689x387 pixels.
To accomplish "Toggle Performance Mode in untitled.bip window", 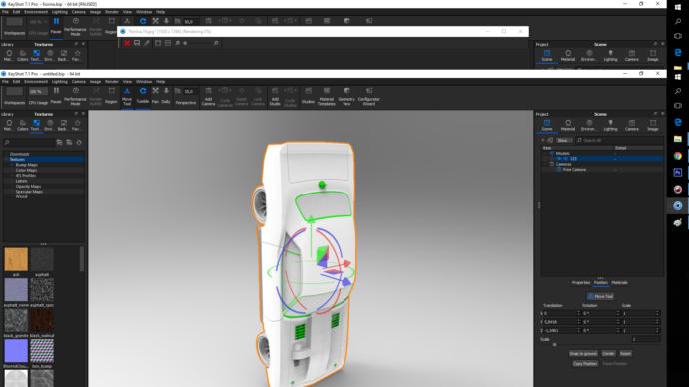I will point(75,95).
